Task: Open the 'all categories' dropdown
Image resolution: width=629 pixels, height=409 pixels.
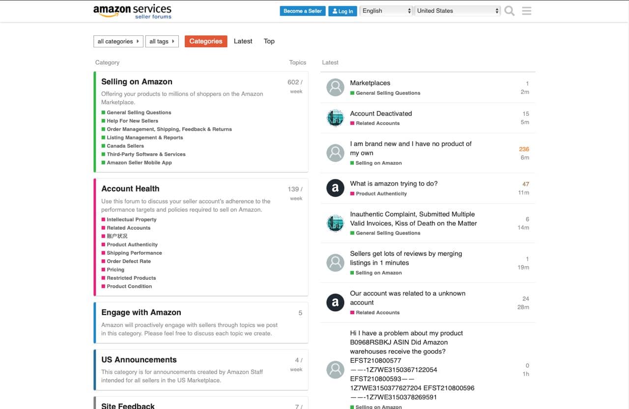Action: 118,42
